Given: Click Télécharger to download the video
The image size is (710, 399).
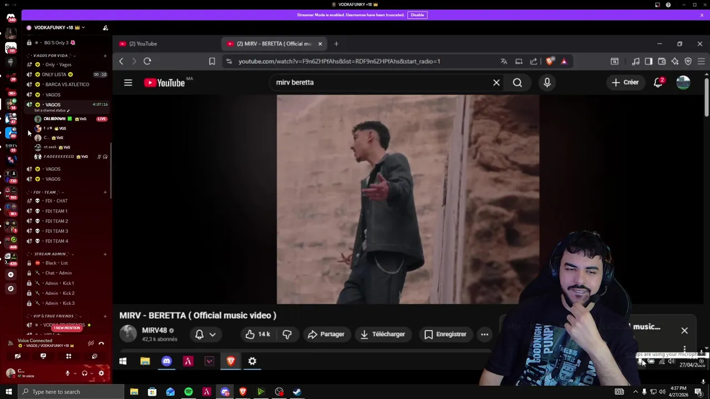Looking at the screenshot, I should coord(382,334).
